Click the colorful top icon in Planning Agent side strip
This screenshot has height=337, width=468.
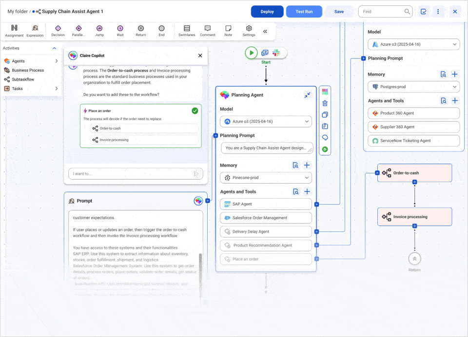[x=325, y=92]
